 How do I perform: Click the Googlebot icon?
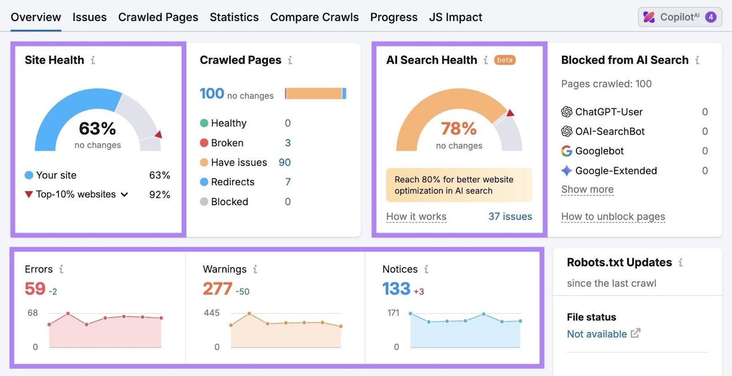pos(567,151)
